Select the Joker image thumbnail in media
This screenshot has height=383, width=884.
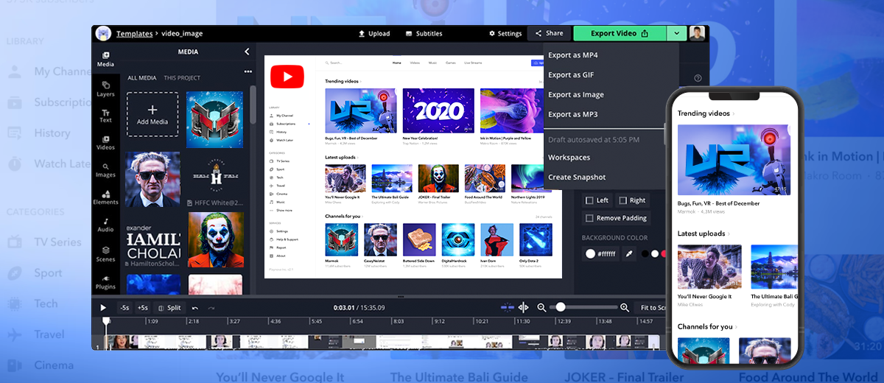point(214,239)
